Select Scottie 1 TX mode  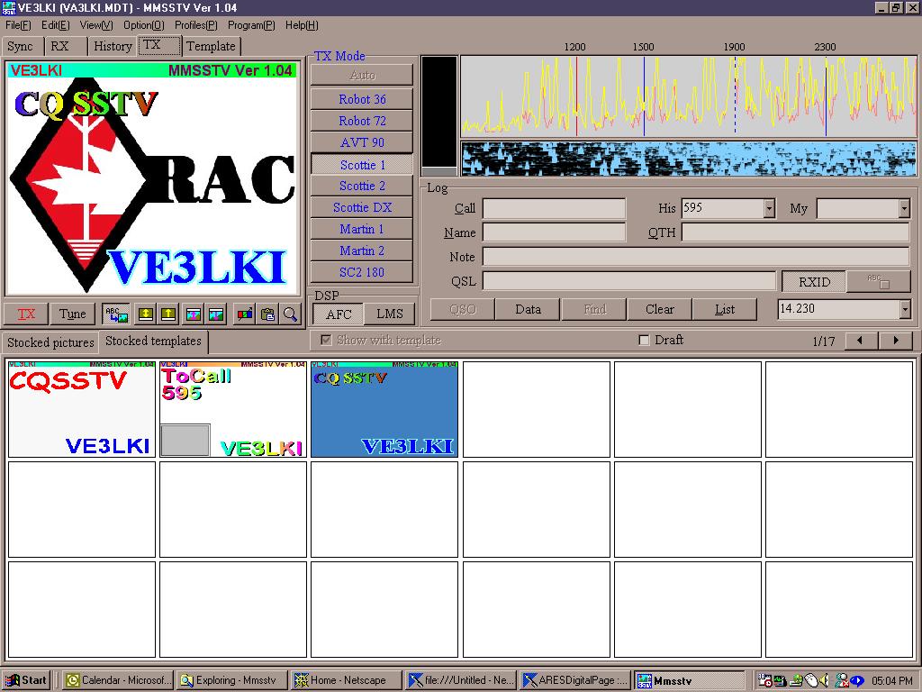click(362, 165)
